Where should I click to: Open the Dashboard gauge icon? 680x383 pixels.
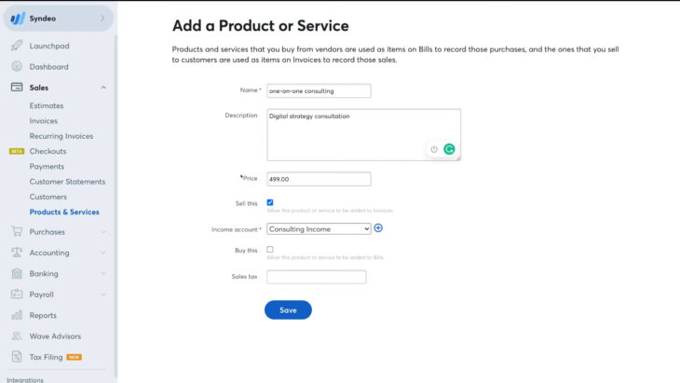click(17, 66)
